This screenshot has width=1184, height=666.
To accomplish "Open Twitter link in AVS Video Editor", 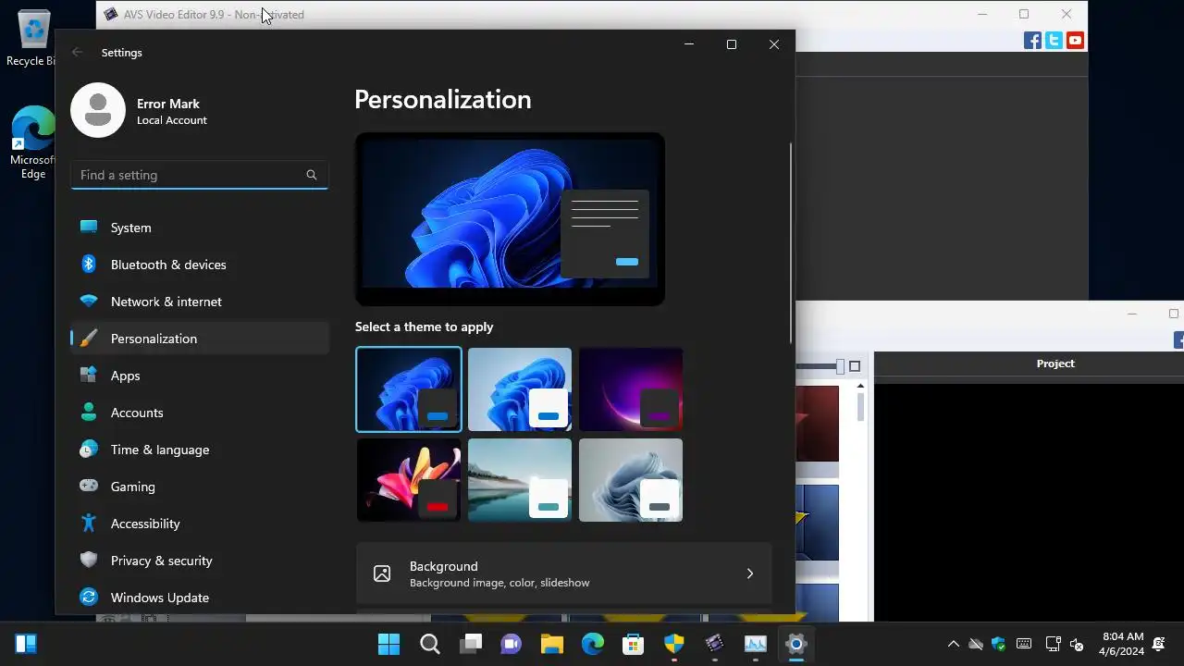I will [1054, 40].
